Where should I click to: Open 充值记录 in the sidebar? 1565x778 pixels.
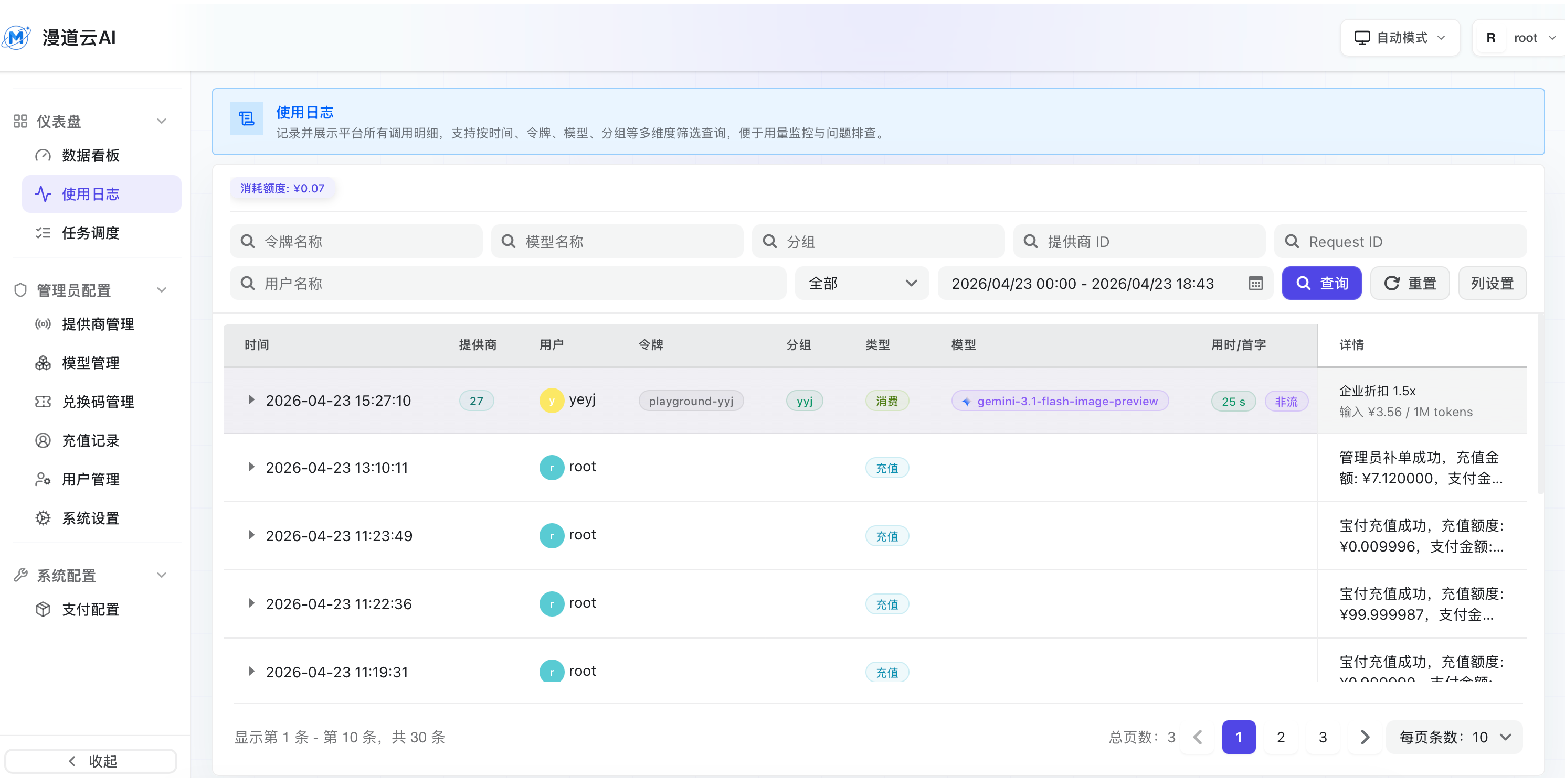click(101, 440)
